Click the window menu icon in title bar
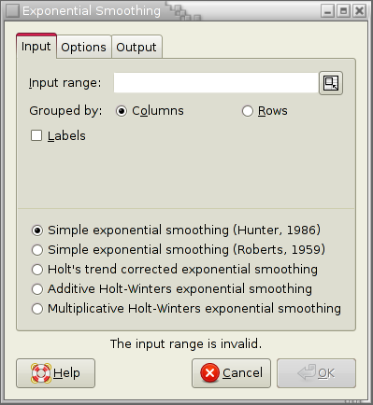This screenshot has width=373, height=405. tap(13, 11)
